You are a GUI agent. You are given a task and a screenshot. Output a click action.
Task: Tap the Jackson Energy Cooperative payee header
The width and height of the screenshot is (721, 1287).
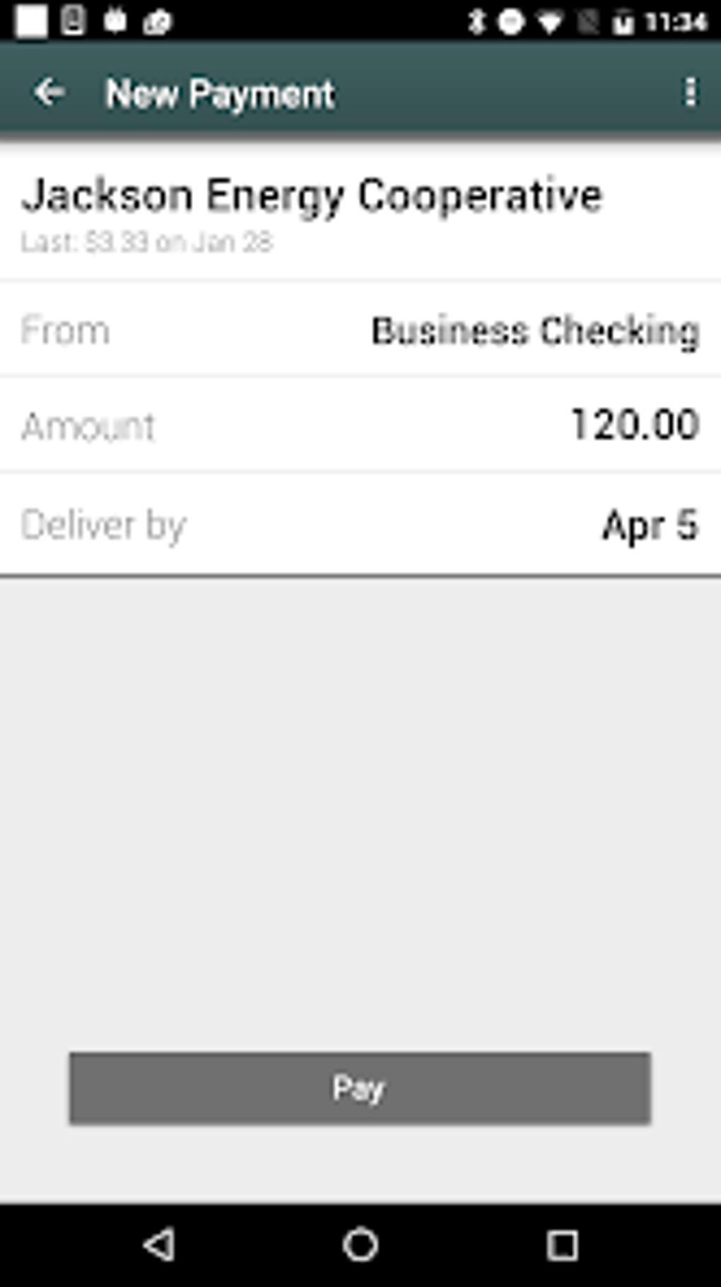pyautogui.click(x=312, y=195)
